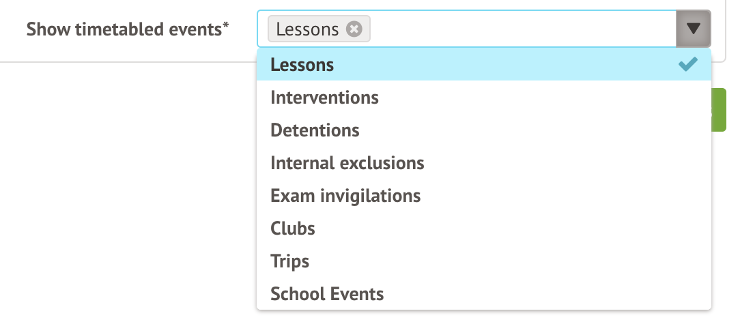Choose Trips from the event list
The width and height of the screenshot is (740, 322).
[289, 261]
